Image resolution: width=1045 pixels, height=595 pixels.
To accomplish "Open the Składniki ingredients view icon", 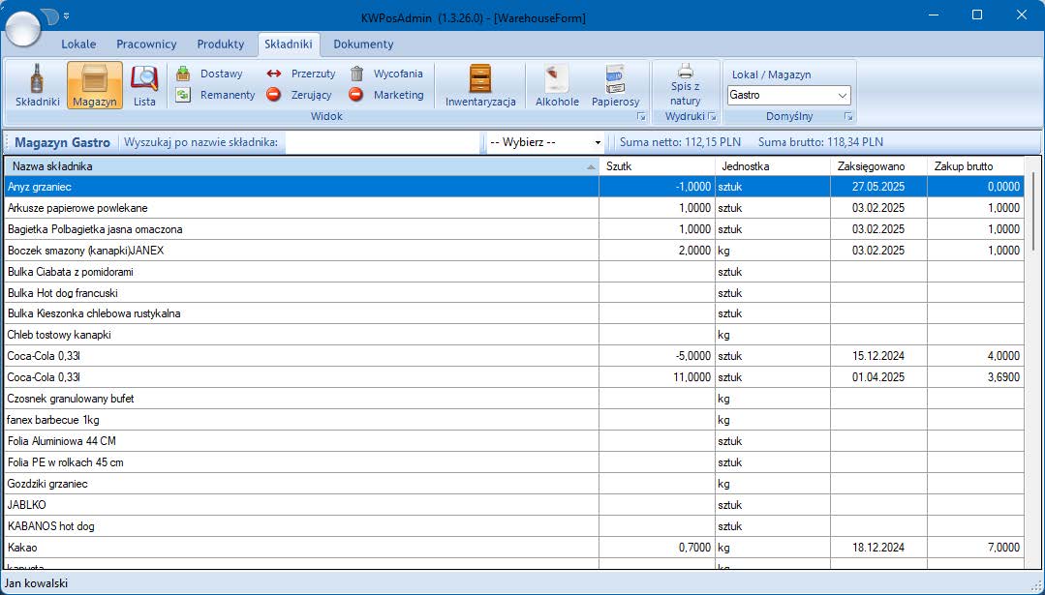I will 37,85.
